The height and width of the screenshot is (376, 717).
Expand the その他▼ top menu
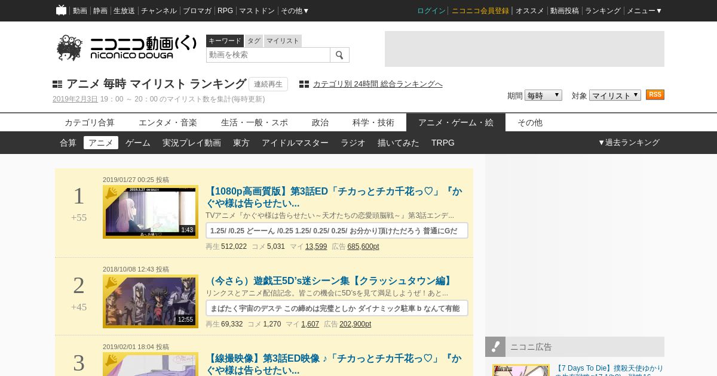point(295,11)
